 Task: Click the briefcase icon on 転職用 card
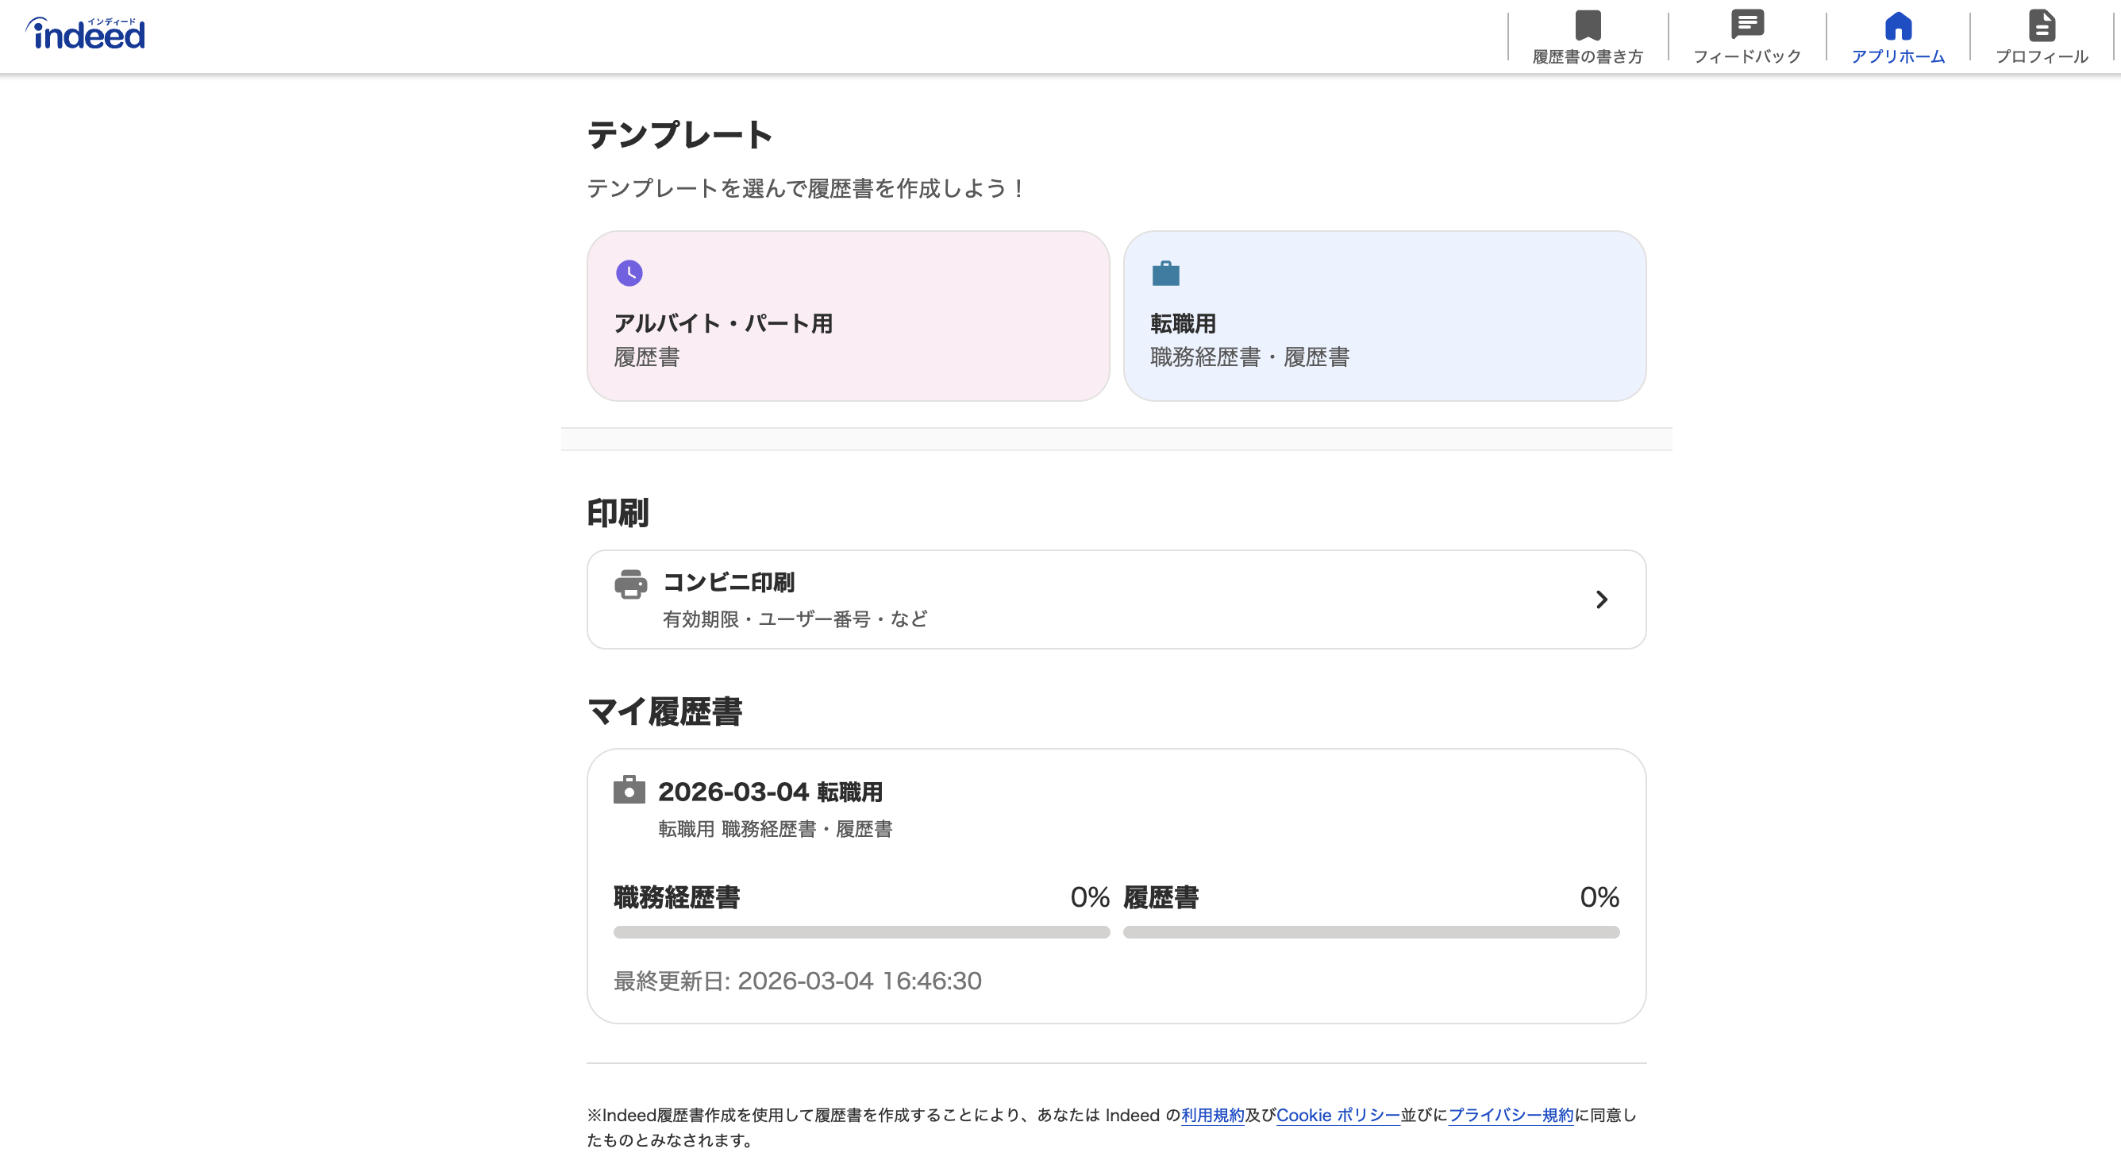pos(1164,272)
